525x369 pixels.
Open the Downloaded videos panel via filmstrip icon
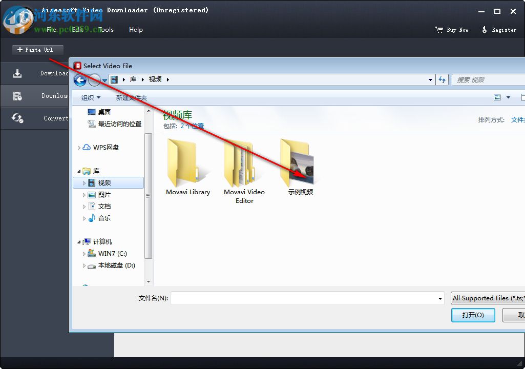point(17,96)
